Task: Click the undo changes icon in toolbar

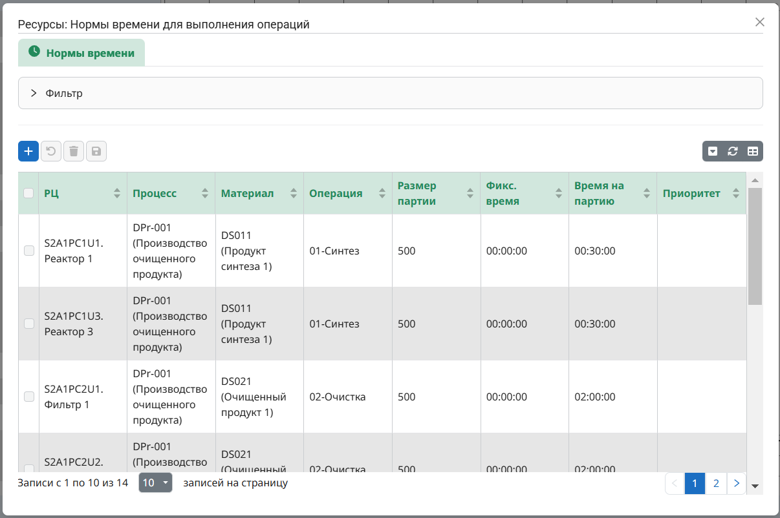Action: (51, 151)
